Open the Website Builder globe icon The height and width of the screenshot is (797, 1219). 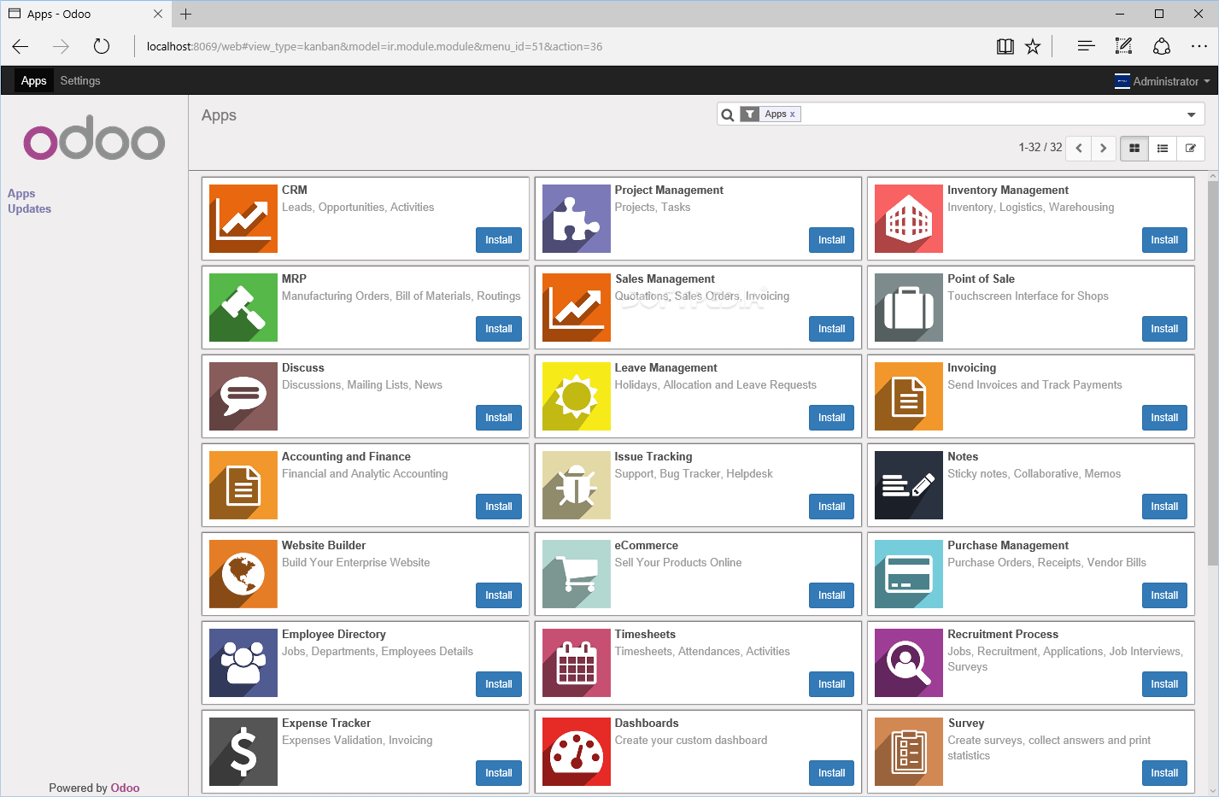[243, 573]
